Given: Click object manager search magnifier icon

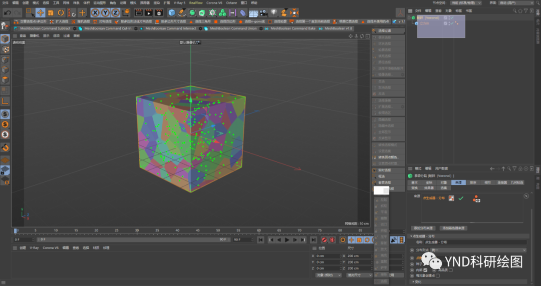Looking at the screenshot, I should click(514, 10).
